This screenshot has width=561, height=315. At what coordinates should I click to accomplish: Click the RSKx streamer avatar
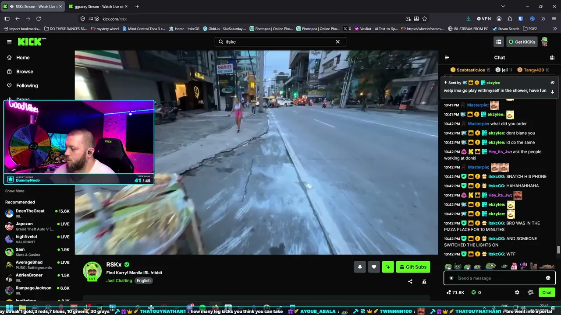click(92, 271)
